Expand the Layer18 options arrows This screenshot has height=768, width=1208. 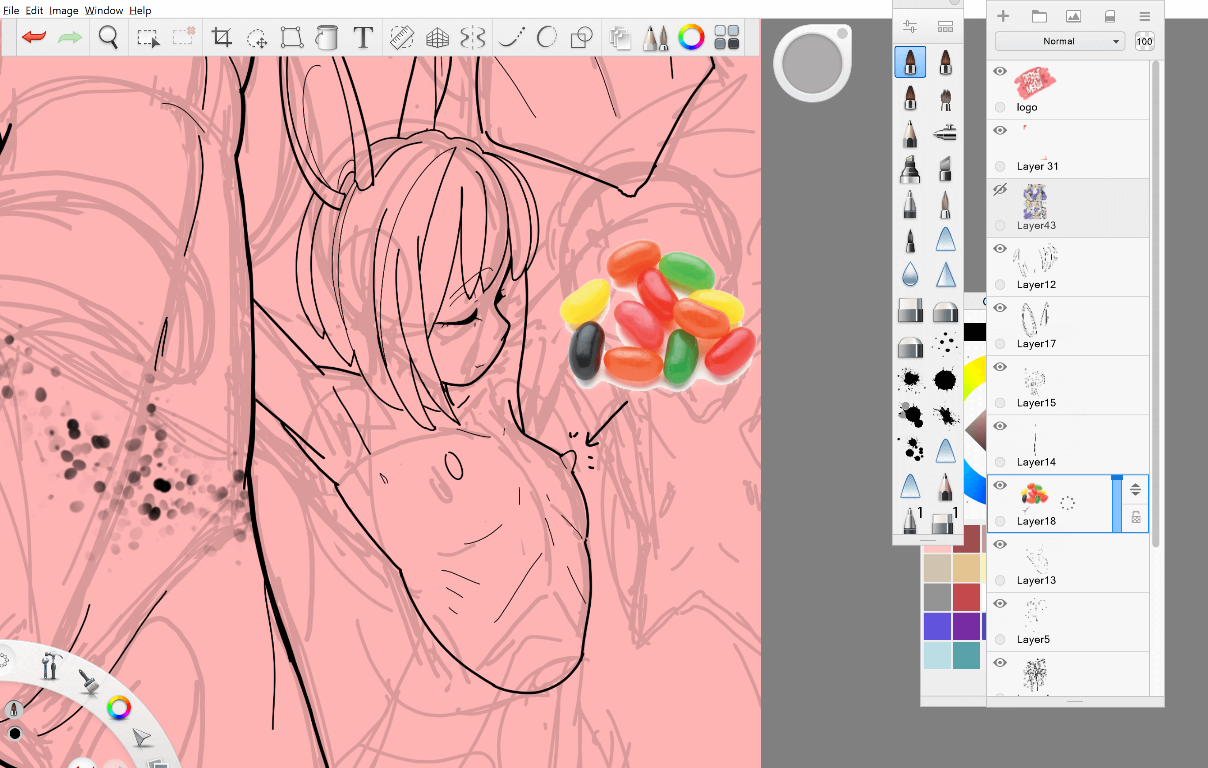[x=1135, y=489]
